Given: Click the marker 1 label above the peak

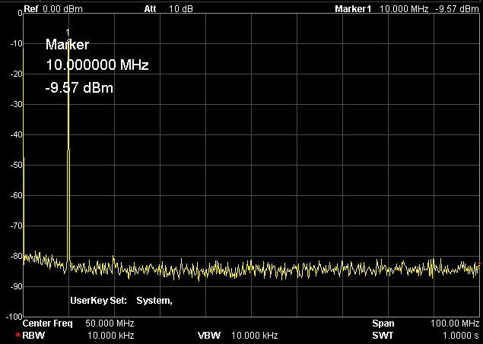Looking at the screenshot, I should [x=68, y=32].
